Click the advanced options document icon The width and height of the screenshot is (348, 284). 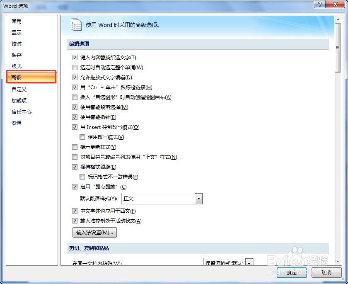click(76, 24)
